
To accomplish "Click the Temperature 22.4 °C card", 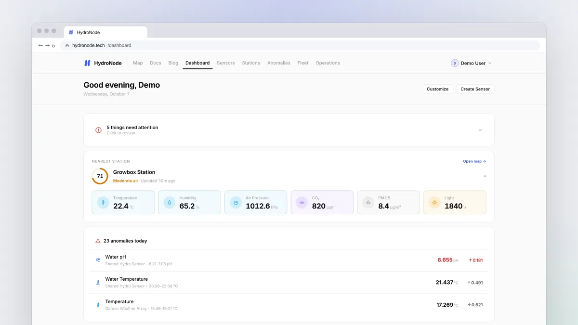I will [123, 202].
